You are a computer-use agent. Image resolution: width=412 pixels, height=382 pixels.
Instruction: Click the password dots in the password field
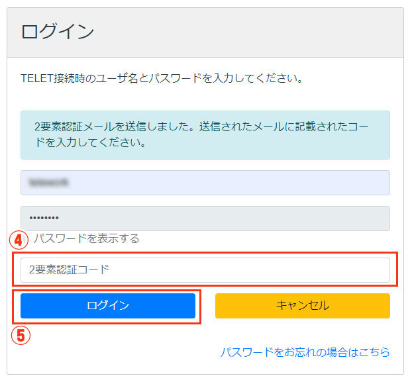pyautogui.click(x=44, y=218)
